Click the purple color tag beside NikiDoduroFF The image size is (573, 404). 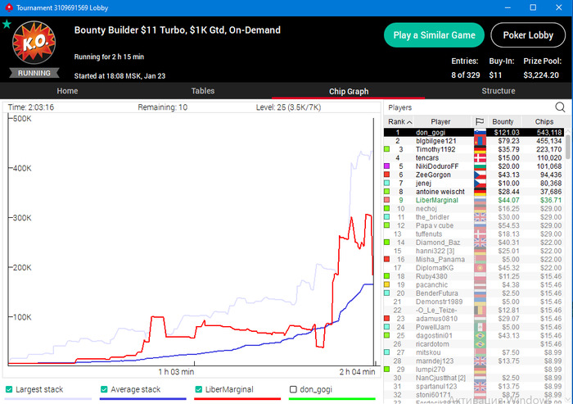tap(386, 166)
